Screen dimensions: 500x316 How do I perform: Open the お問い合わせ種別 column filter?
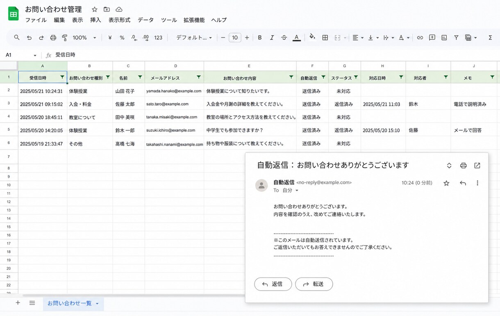[108, 77]
